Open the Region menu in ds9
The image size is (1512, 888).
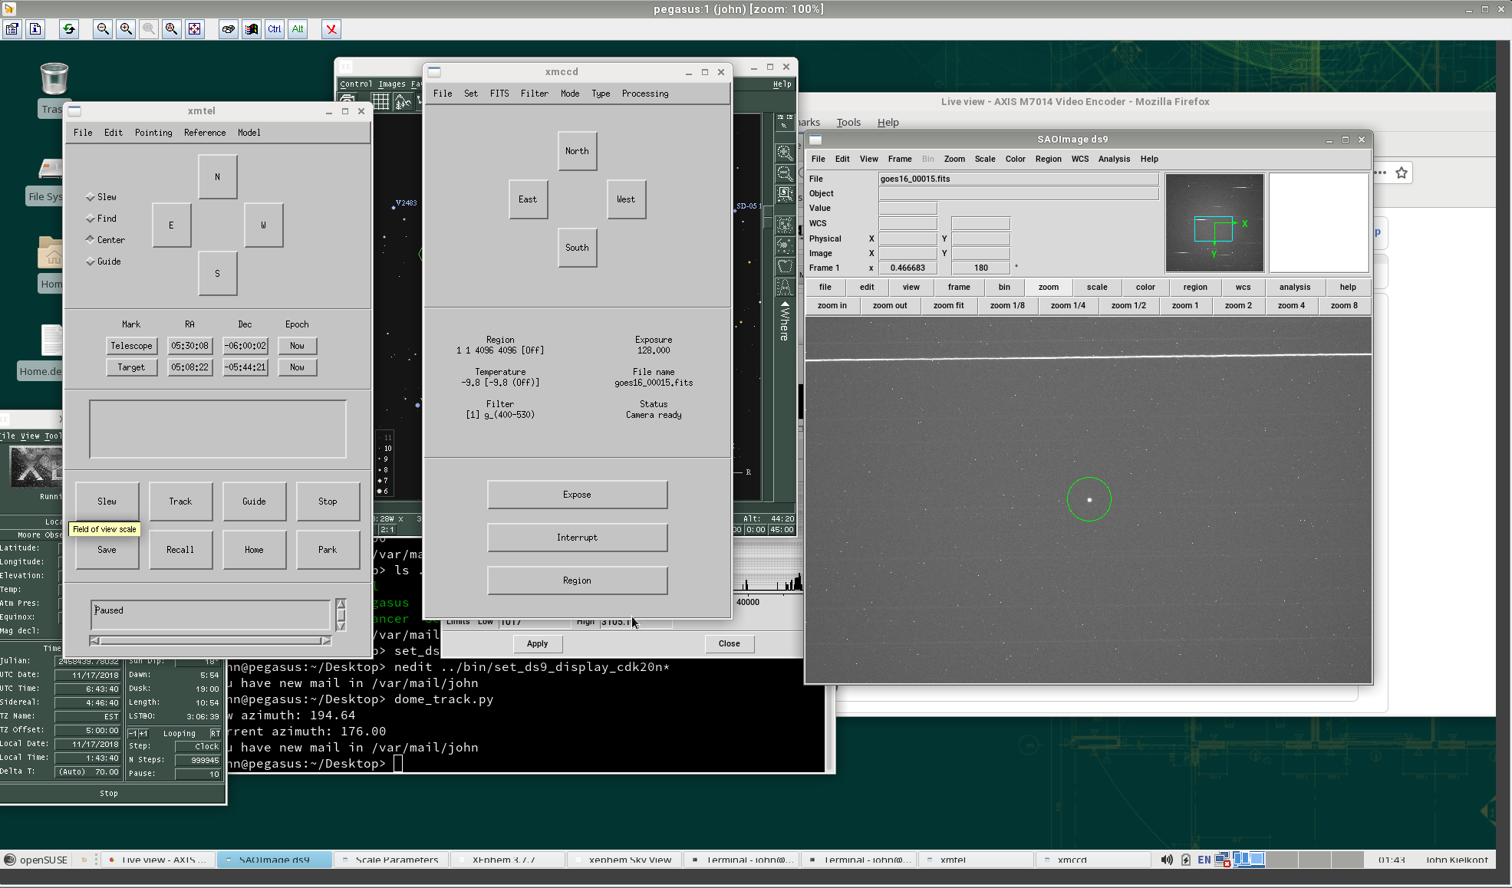(1049, 159)
